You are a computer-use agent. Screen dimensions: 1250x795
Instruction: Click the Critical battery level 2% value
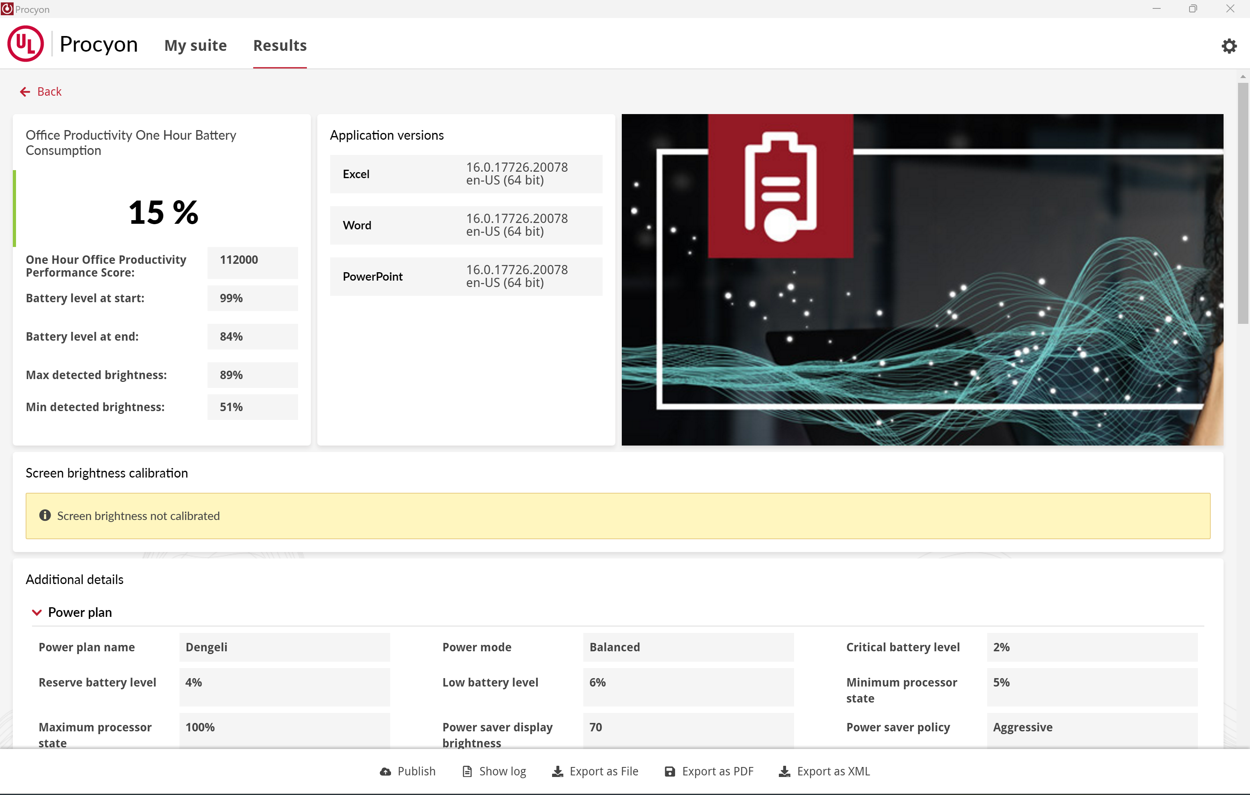coord(1092,647)
